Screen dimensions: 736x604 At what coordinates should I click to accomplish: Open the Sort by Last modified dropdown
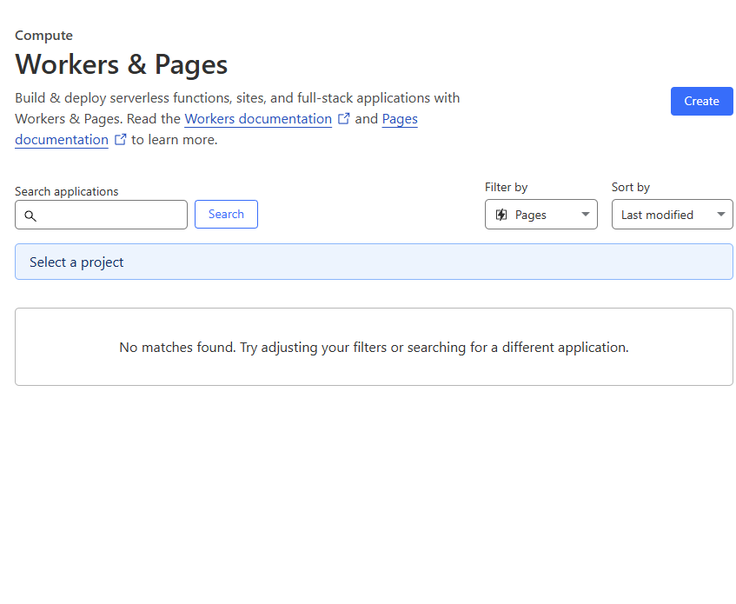(673, 215)
